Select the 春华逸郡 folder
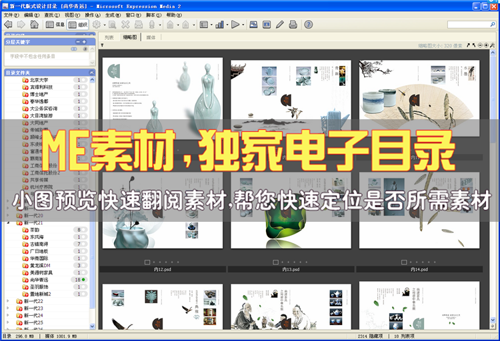The image size is (500, 341). pyautogui.click(x=39, y=101)
